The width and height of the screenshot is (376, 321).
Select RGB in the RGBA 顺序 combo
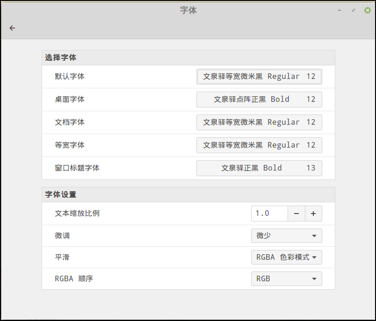[x=286, y=278]
